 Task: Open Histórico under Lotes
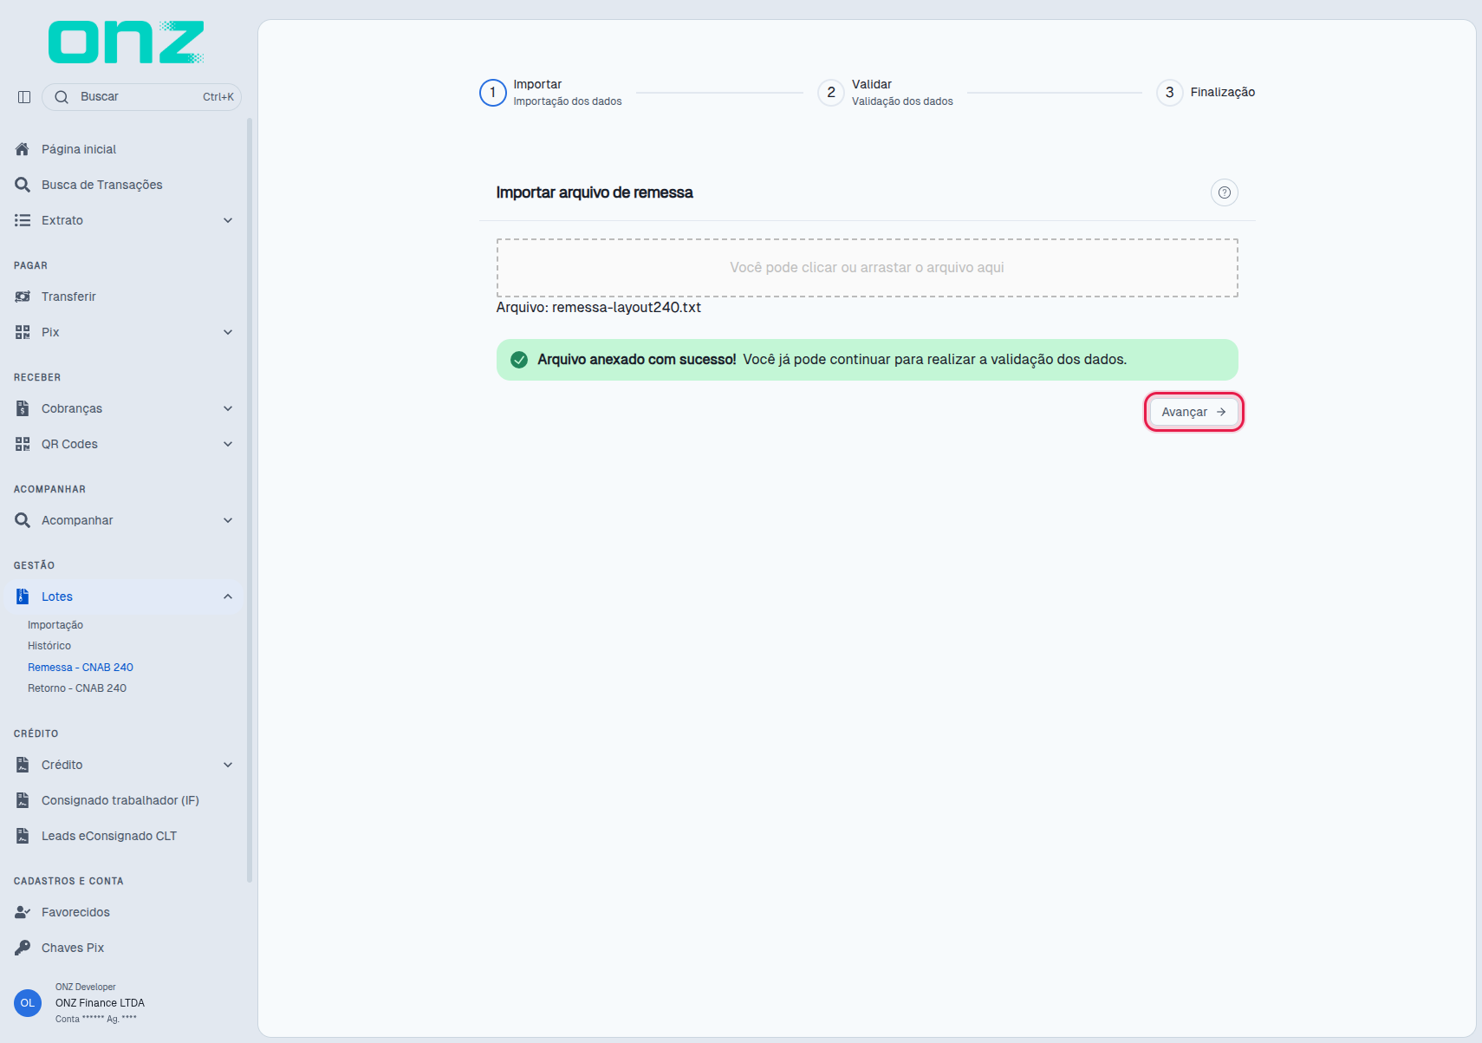click(49, 646)
